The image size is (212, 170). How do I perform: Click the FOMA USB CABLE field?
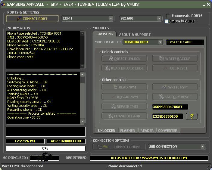(185, 42)
